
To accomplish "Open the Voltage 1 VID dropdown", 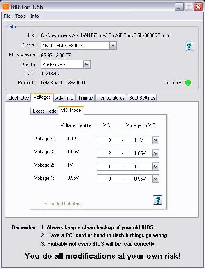I will coord(155,179).
